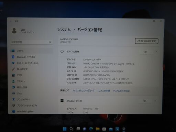Screen dimensions: 176x132
Task: Select device name value LAPTOP-EOF703FA in specs
Action: [x=92, y=59]
